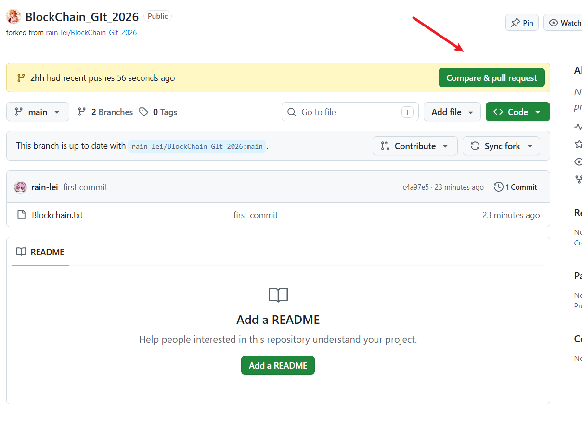This screenshot has height=436, width=582.
Task: Click the Watch button with eye icon
Action: point(564,23)
